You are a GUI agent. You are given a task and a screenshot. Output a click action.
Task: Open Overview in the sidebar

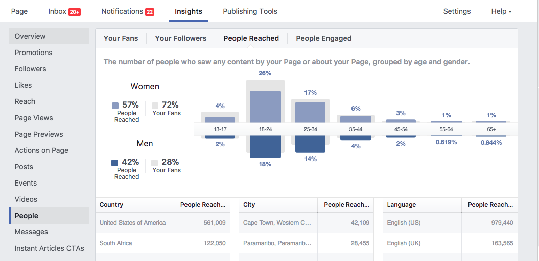30,36
